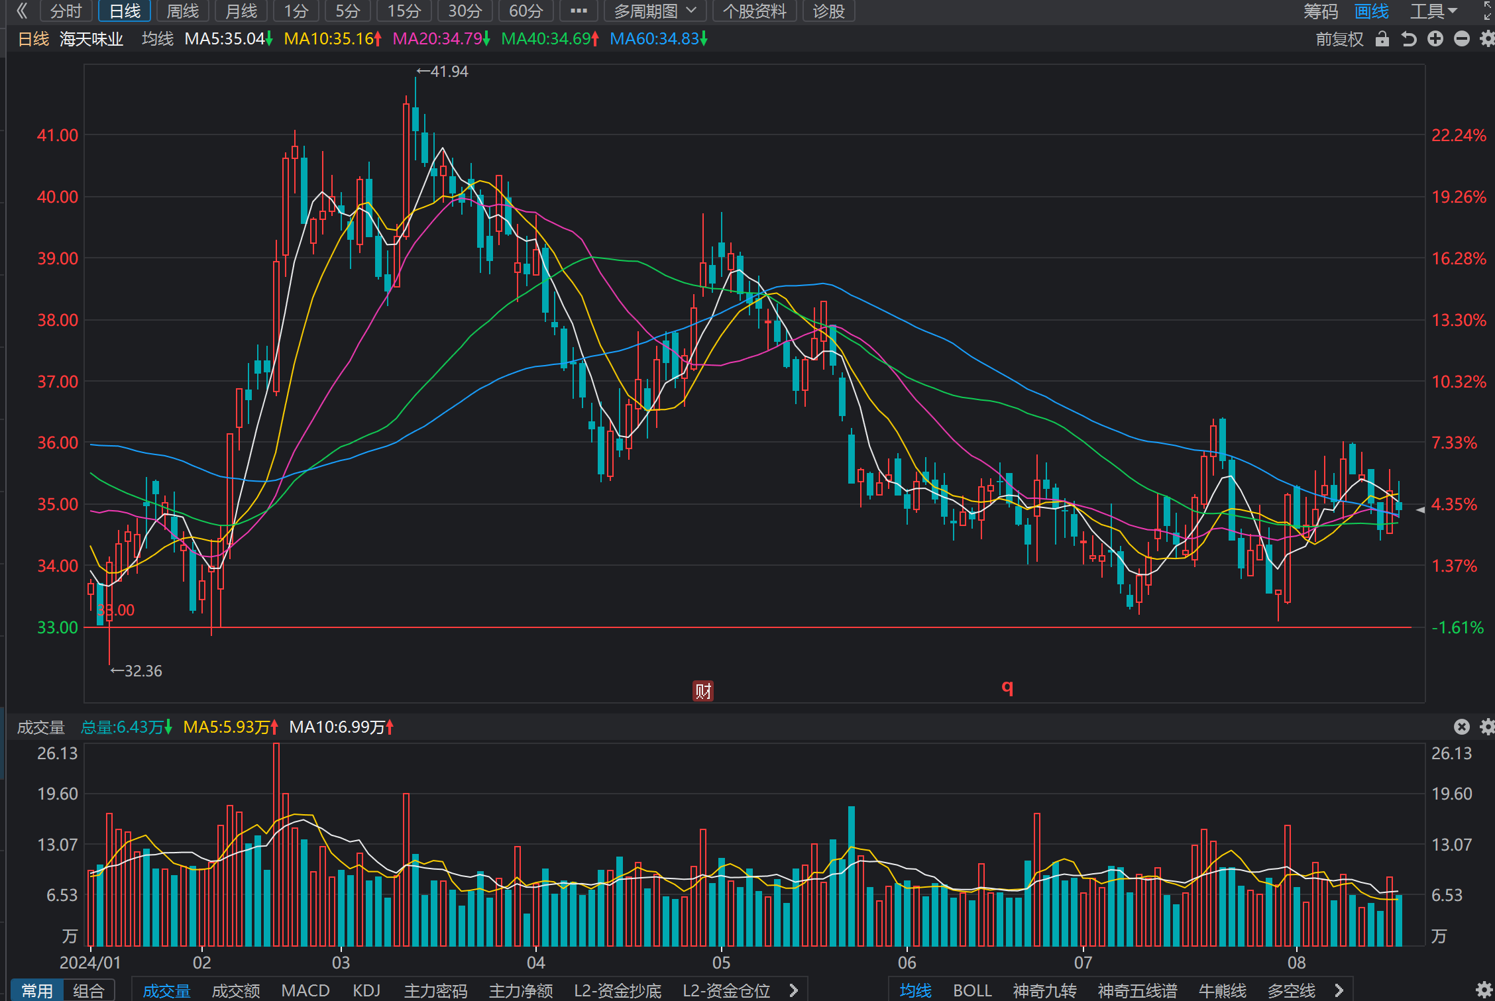Select the 5分 five-minute period
The image size is (1495, 1001).
point(347,11)
